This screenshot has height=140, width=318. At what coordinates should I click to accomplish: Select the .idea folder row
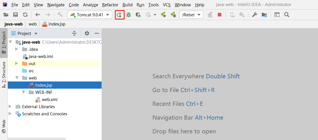coord(55,49)
